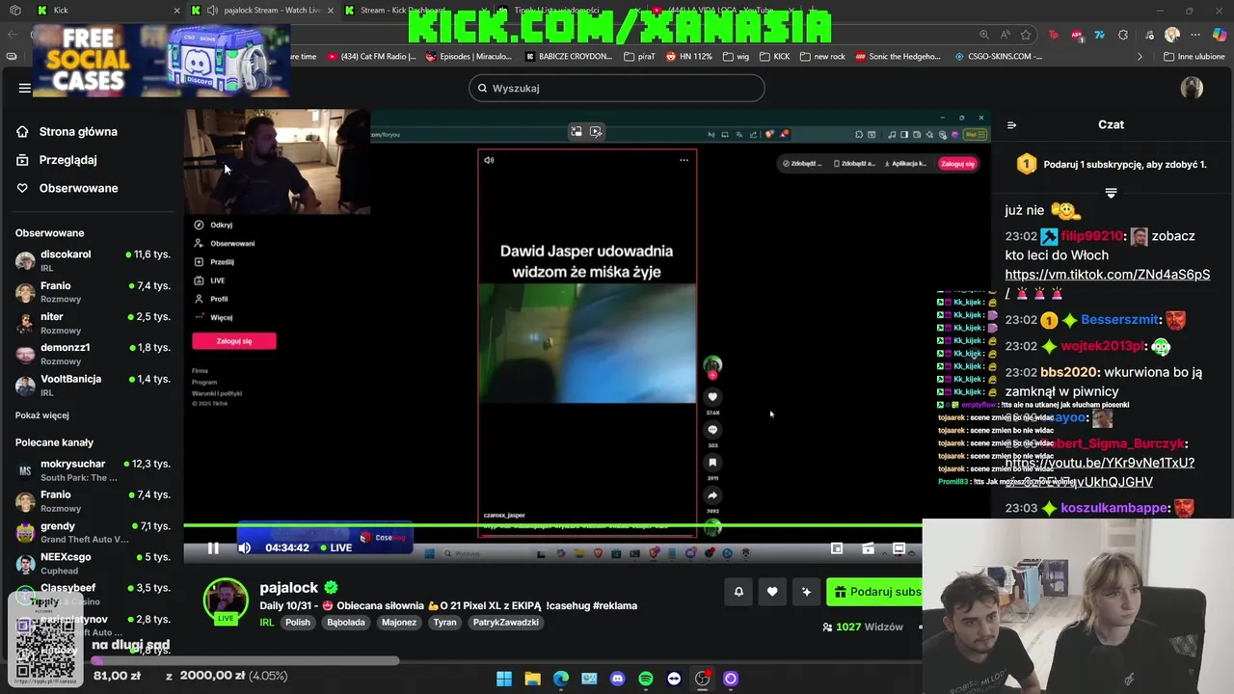Open the cast to device icon
This screenshot has height=694, width=1234.
pyautogui.click(x=868, y=548)
